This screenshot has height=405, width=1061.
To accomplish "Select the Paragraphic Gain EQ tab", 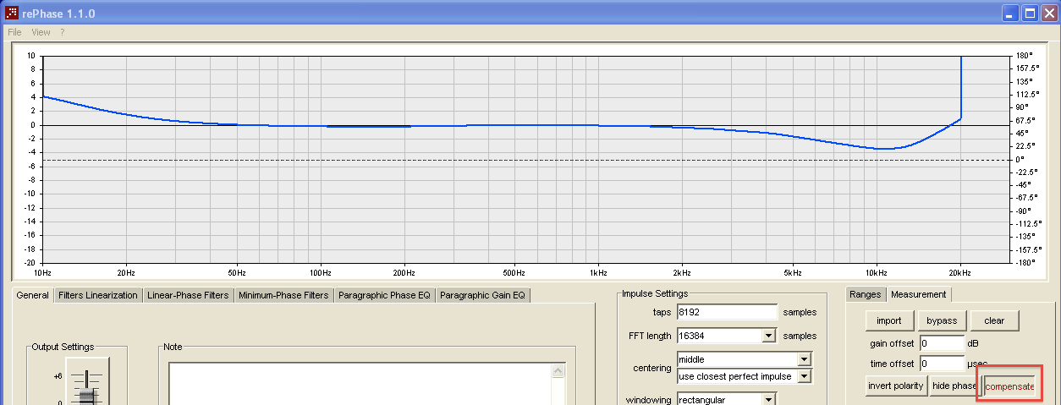I will [x=482, y=295].
